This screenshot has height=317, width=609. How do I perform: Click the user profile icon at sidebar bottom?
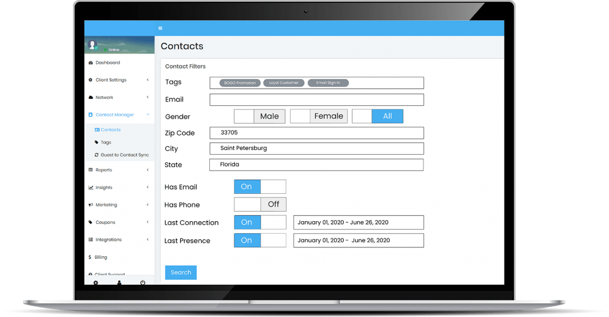[x=119, y=283]
